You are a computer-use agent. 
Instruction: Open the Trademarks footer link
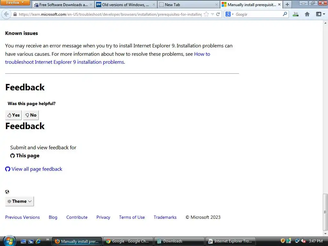[x=165, y=217]
